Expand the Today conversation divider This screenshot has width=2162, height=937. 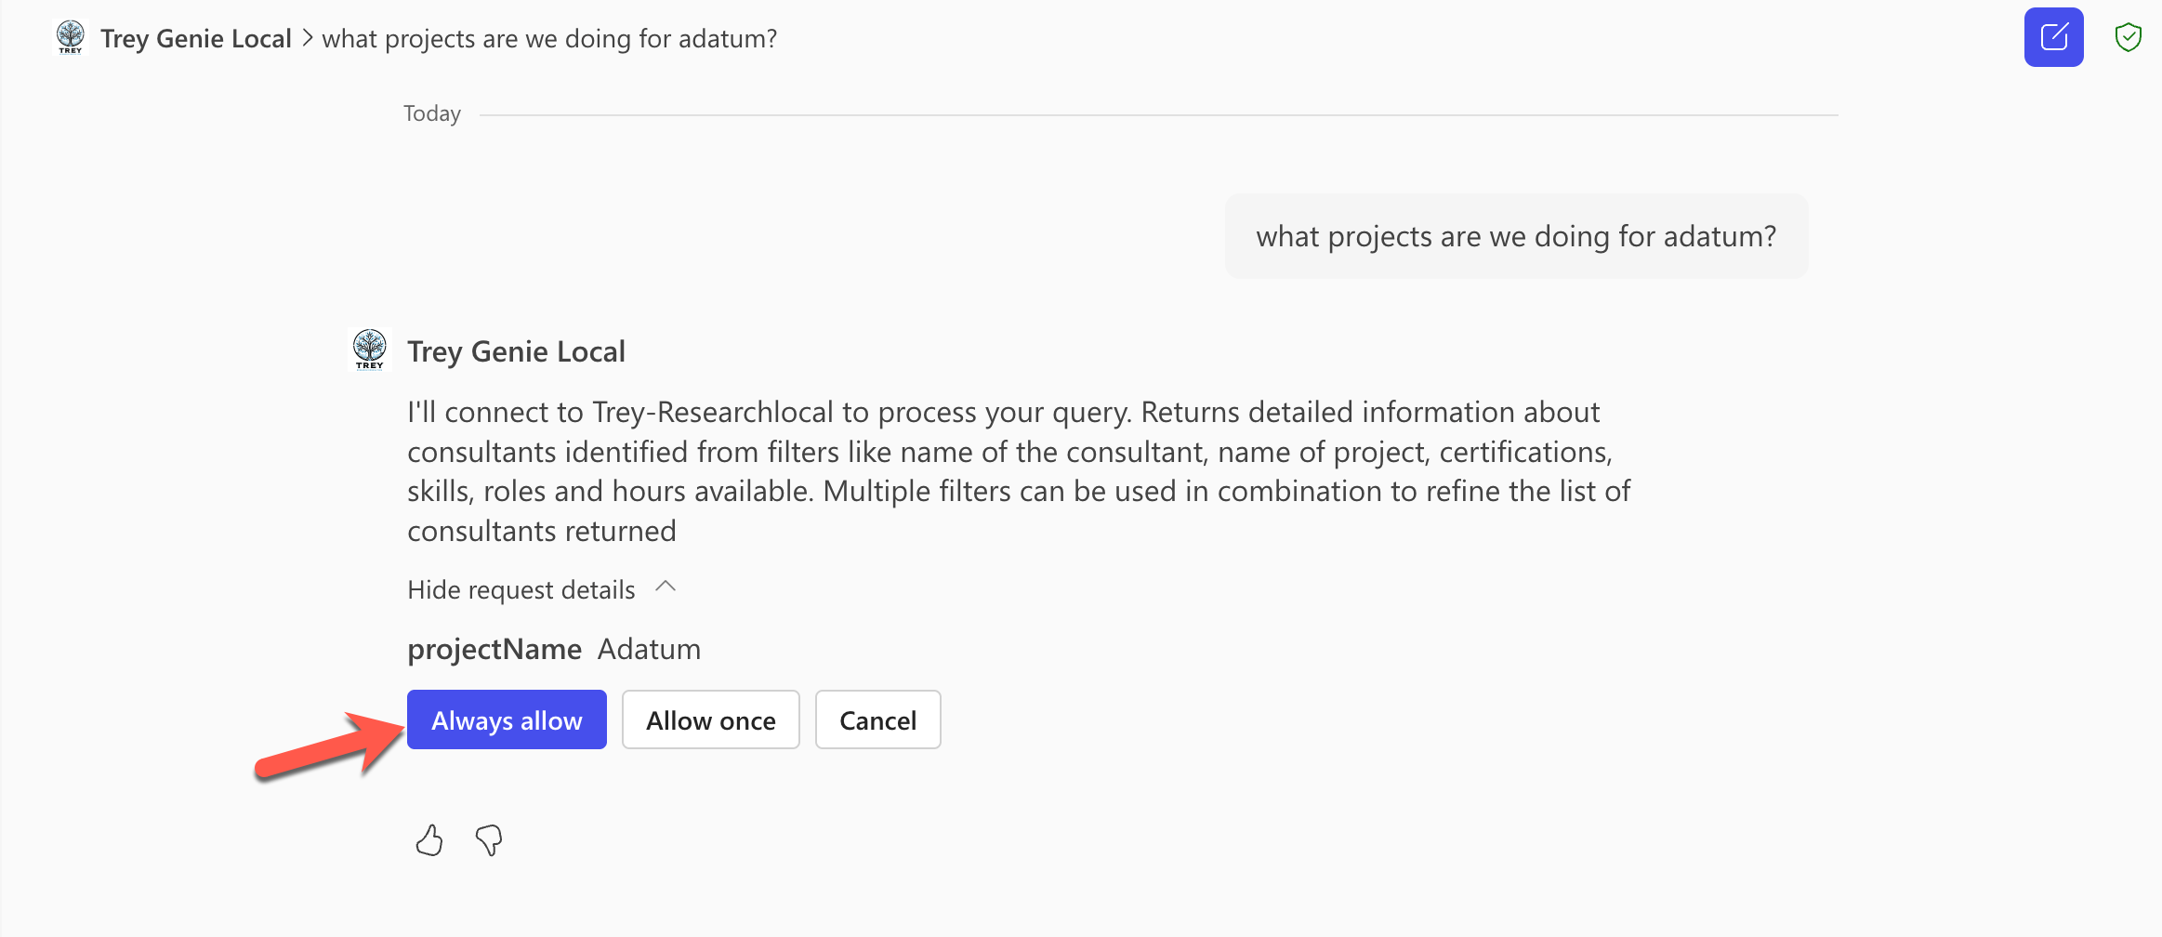pyautogui.click(x=431, y=112)
